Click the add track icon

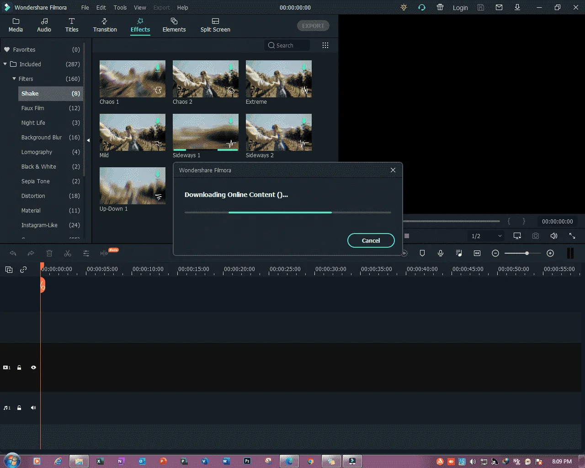pos(9,270)
